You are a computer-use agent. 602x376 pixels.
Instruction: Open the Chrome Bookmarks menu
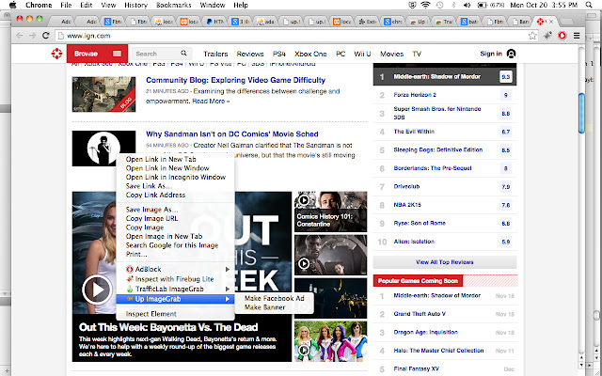175,5
